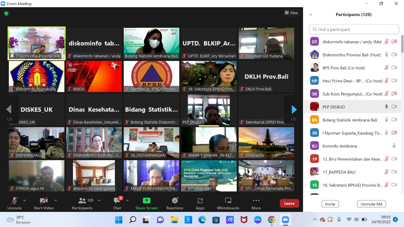Click muted mic icon of BPS Prov Bali
The image size is (404, 227).
click(x=386, y=67)
